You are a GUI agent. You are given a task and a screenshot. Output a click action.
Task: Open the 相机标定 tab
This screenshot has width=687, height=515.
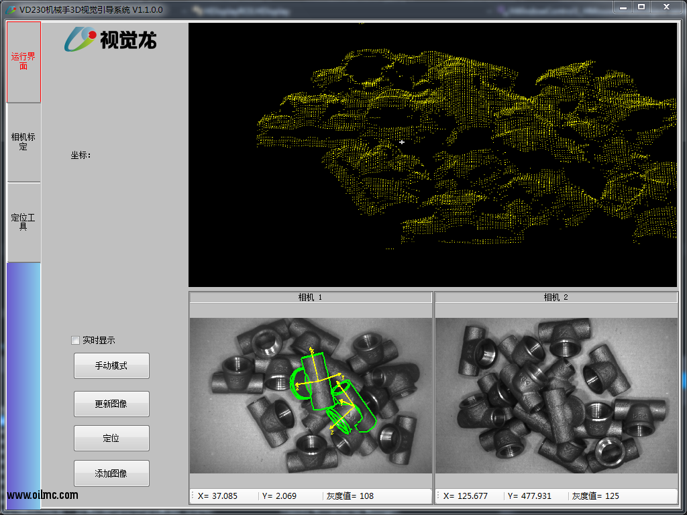pyautogui.click(x=23, y=142)
